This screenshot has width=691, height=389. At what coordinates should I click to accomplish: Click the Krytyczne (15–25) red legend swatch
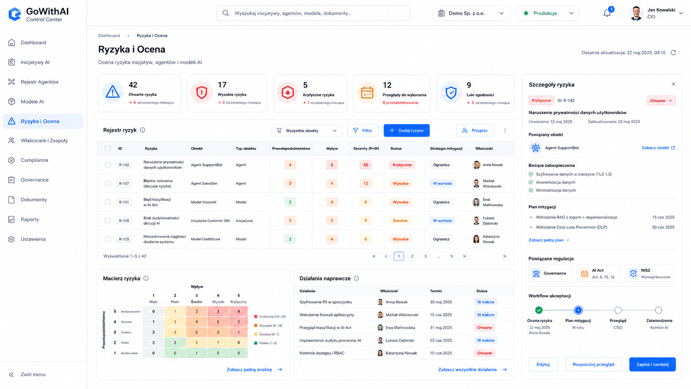pyautogui.click(x=256, y=317)
